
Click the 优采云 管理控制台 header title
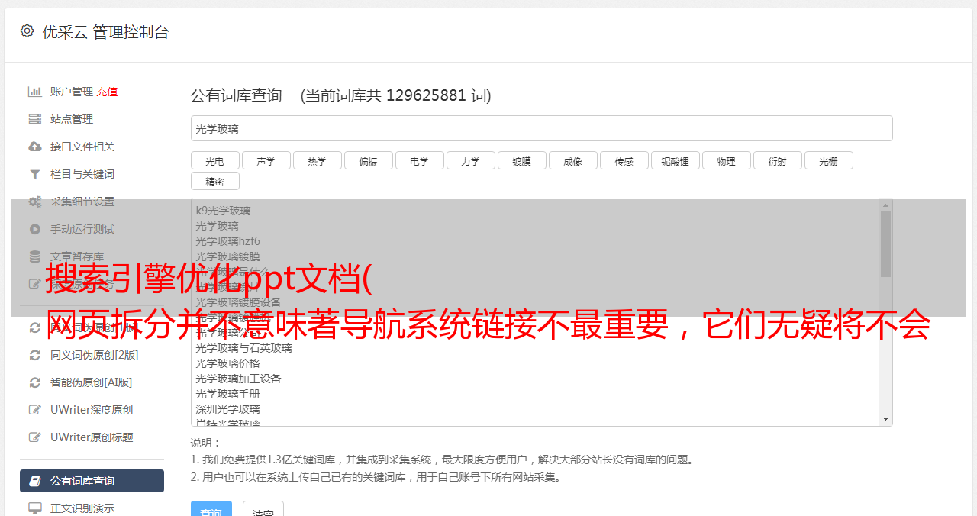(x=105, y=32)
